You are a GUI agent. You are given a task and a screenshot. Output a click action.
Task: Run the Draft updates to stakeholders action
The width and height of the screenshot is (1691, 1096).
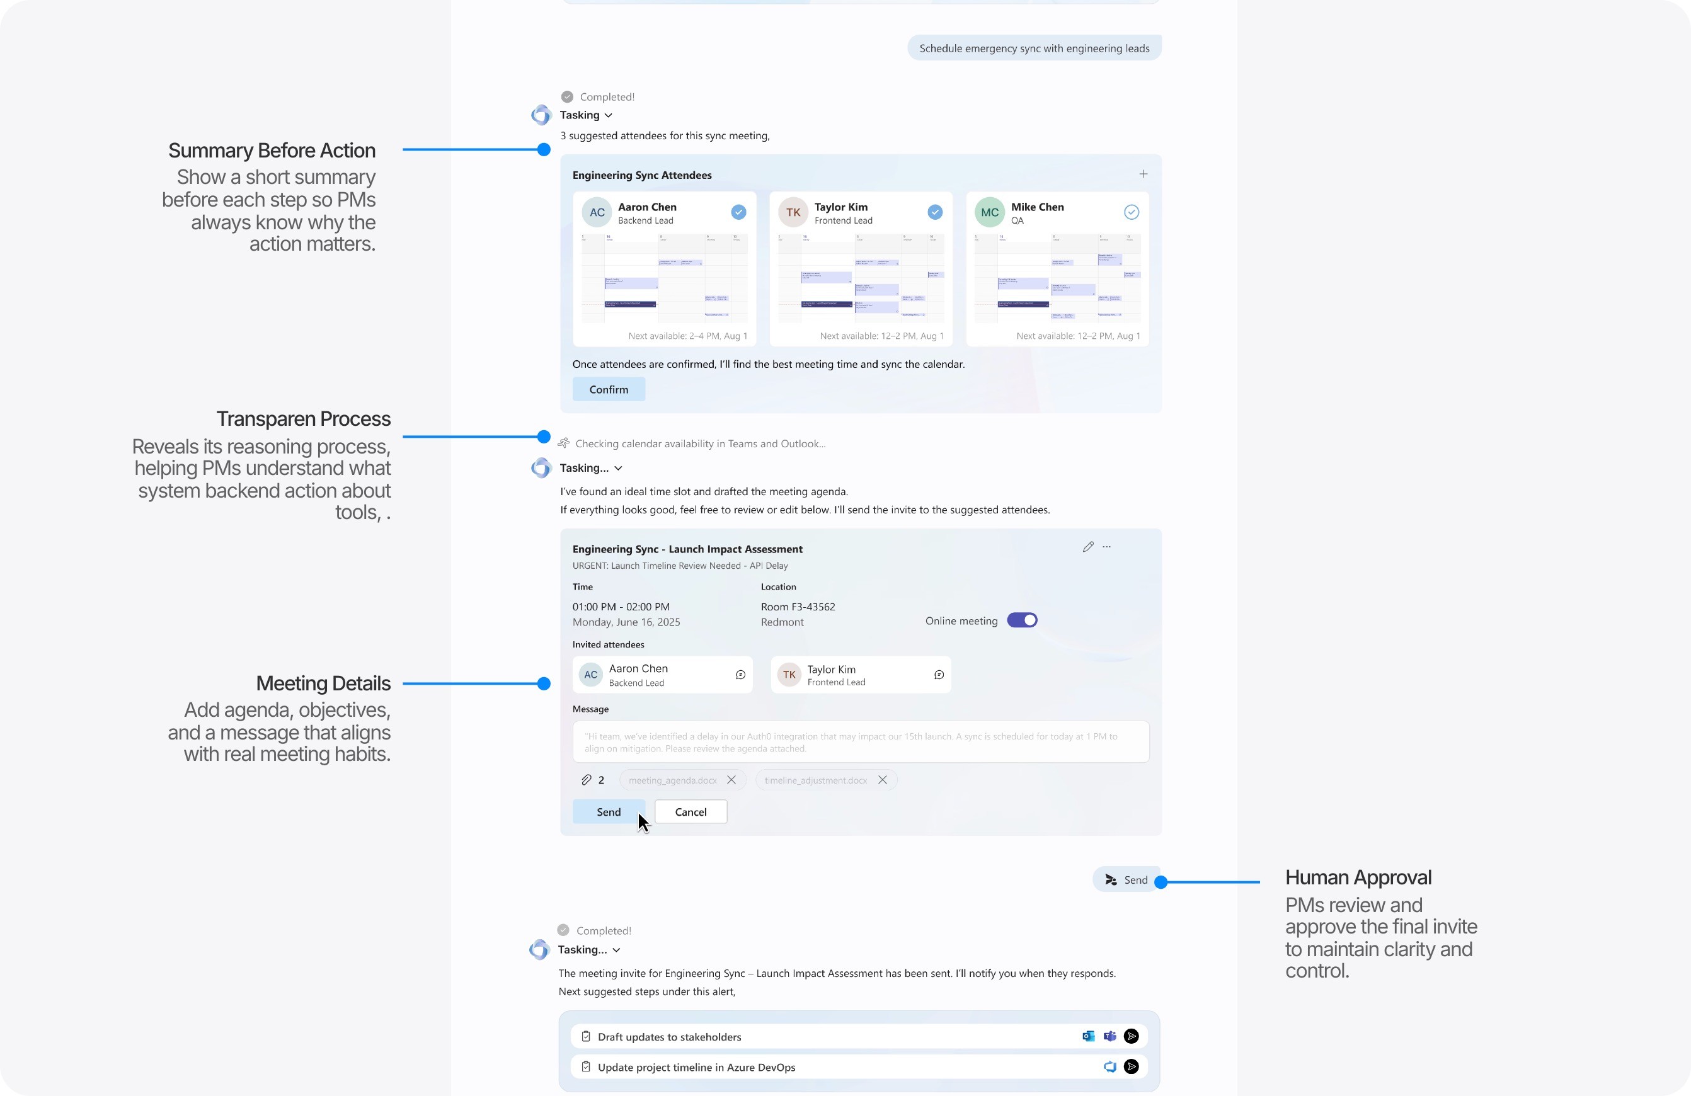tap(1131, 1036)
